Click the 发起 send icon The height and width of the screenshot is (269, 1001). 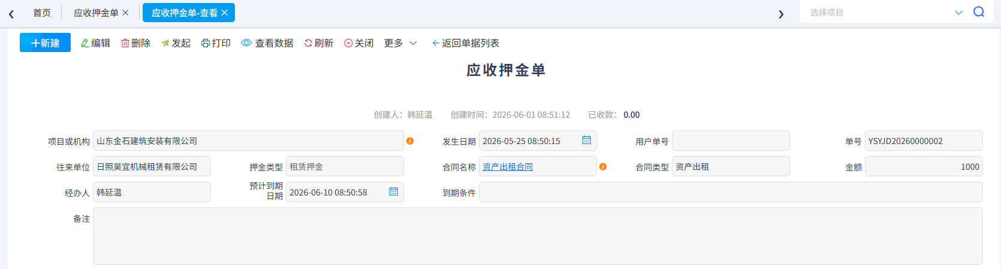click(x=165, y=43)
